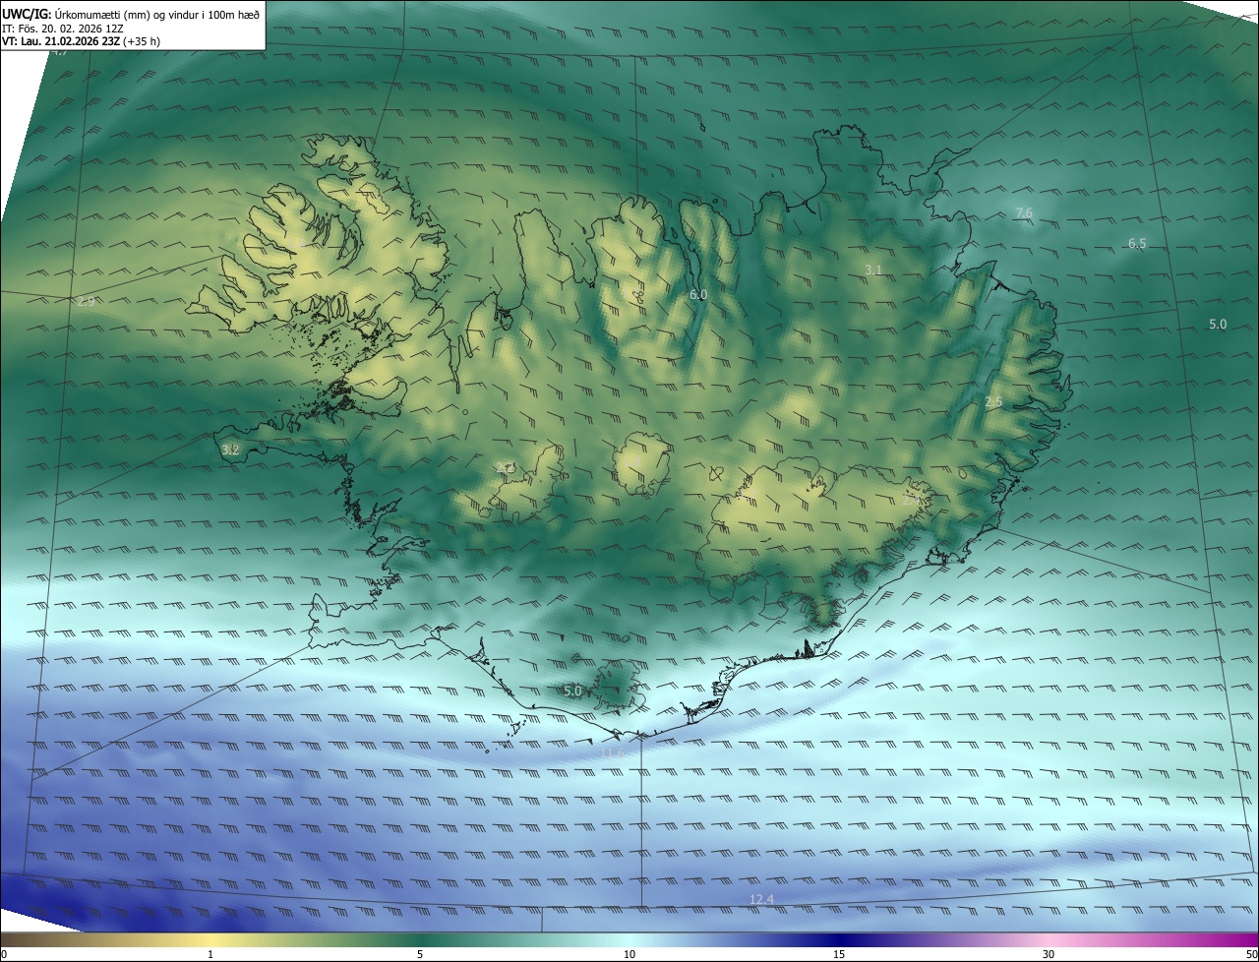1259x962 pixels.
Task: Click the "30" tick on the color scale
Action: (x=1049, y=954)
